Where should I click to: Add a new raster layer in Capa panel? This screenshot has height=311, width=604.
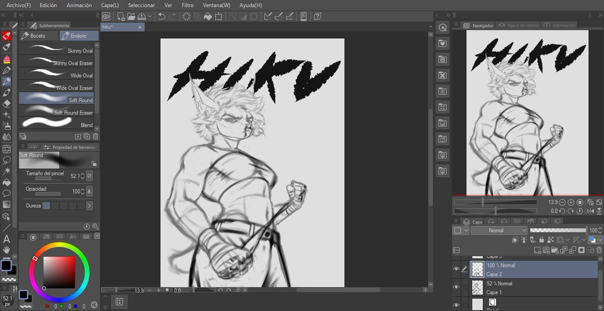537,250
